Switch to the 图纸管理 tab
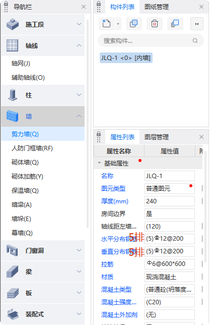The height and width of the screenshot is (325, 210). (157, 7)
